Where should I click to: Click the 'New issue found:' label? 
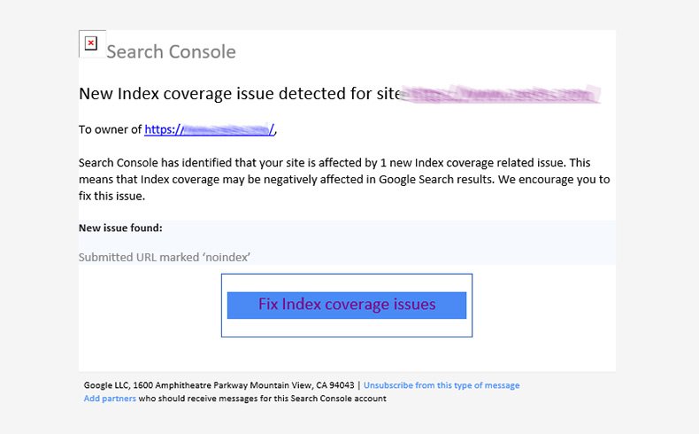tap(120, 228)
